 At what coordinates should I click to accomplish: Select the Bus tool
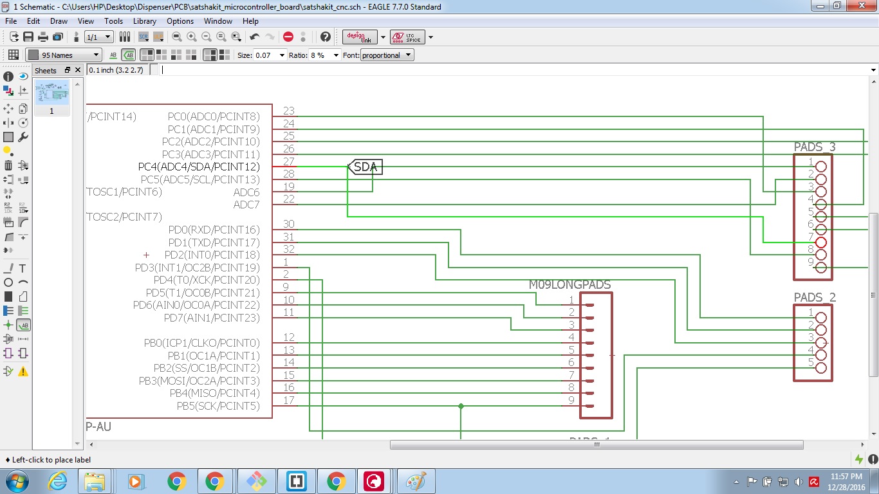(x=8, y=311)
